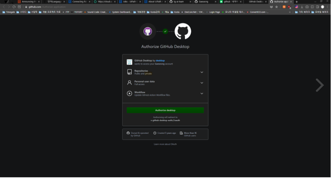This screenshot has height=178, width=331.
Task: Switch to the Announcing tab
Action: (x=29, y=2)
